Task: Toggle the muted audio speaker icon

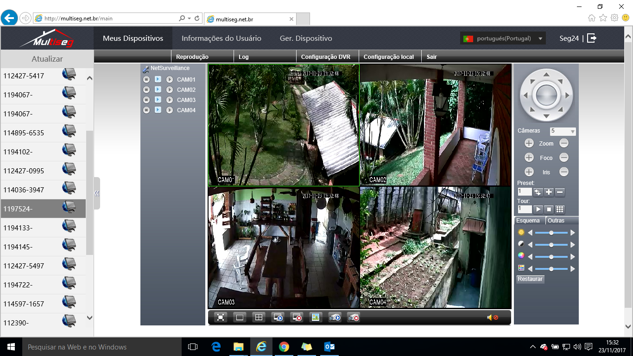Action: coord(492,318)
